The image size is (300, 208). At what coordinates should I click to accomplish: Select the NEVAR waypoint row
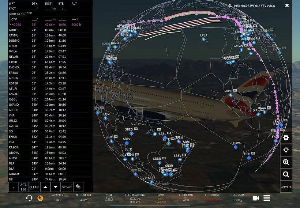coord(50,57)
